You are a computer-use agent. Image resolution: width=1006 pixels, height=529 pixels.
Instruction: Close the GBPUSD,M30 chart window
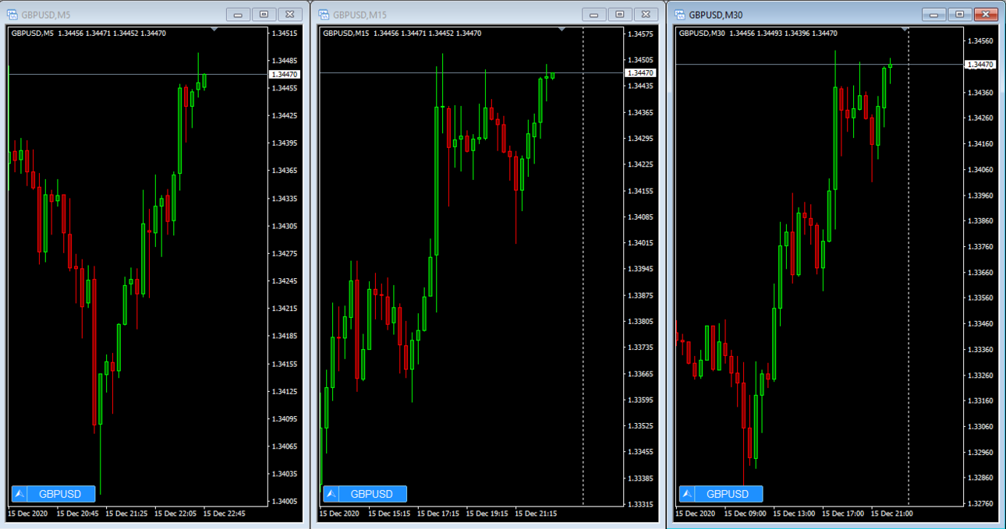click(987, 14)
